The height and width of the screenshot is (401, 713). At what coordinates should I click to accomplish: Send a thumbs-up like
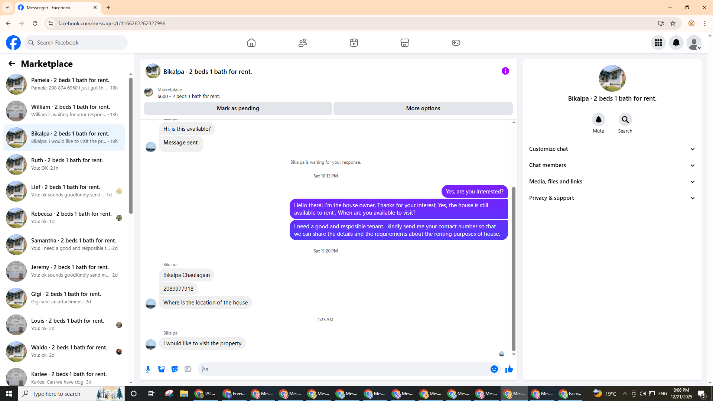pyautogui.click(x=509, y=369)
